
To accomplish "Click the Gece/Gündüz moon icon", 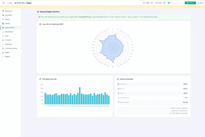I will click(3, 32).
